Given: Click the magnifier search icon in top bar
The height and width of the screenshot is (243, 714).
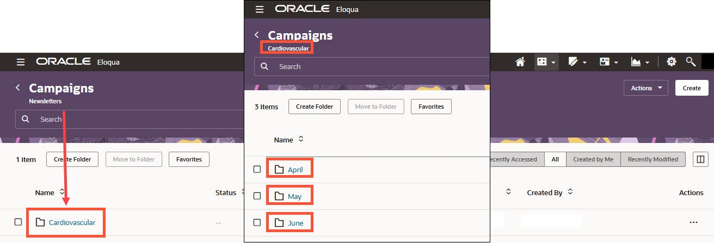Looking at the screenshot, I should coord(691,62).
